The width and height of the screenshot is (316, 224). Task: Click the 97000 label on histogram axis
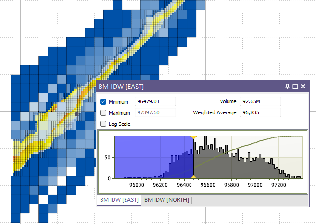[255, 185]
